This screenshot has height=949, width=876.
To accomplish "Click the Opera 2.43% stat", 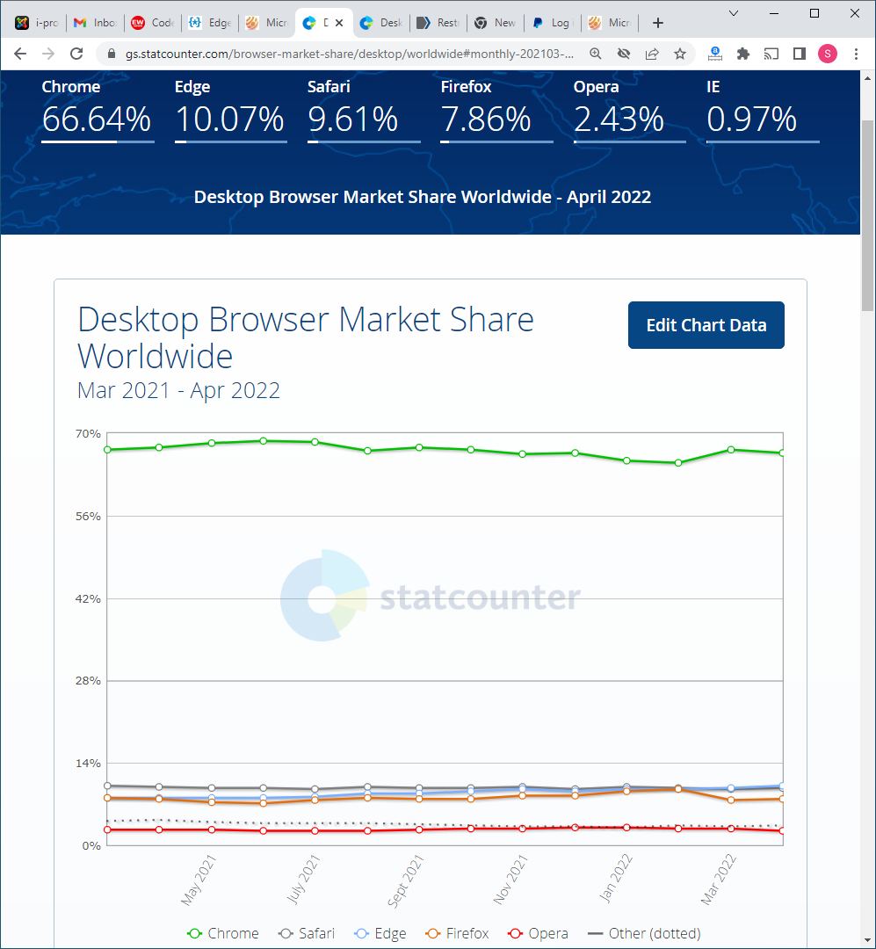I will click(630, 110).
